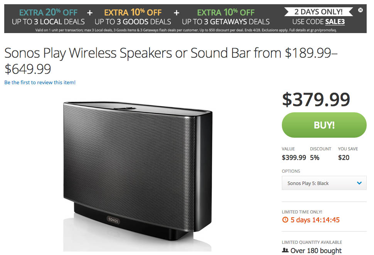The height and width of the screenshot is (255, 374).
Task: Close the promo banner with the X icon
Action: [361, 10]
